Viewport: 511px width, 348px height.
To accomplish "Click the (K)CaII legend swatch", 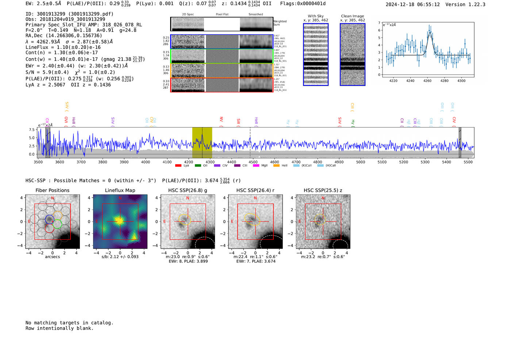I will point(296,165).
